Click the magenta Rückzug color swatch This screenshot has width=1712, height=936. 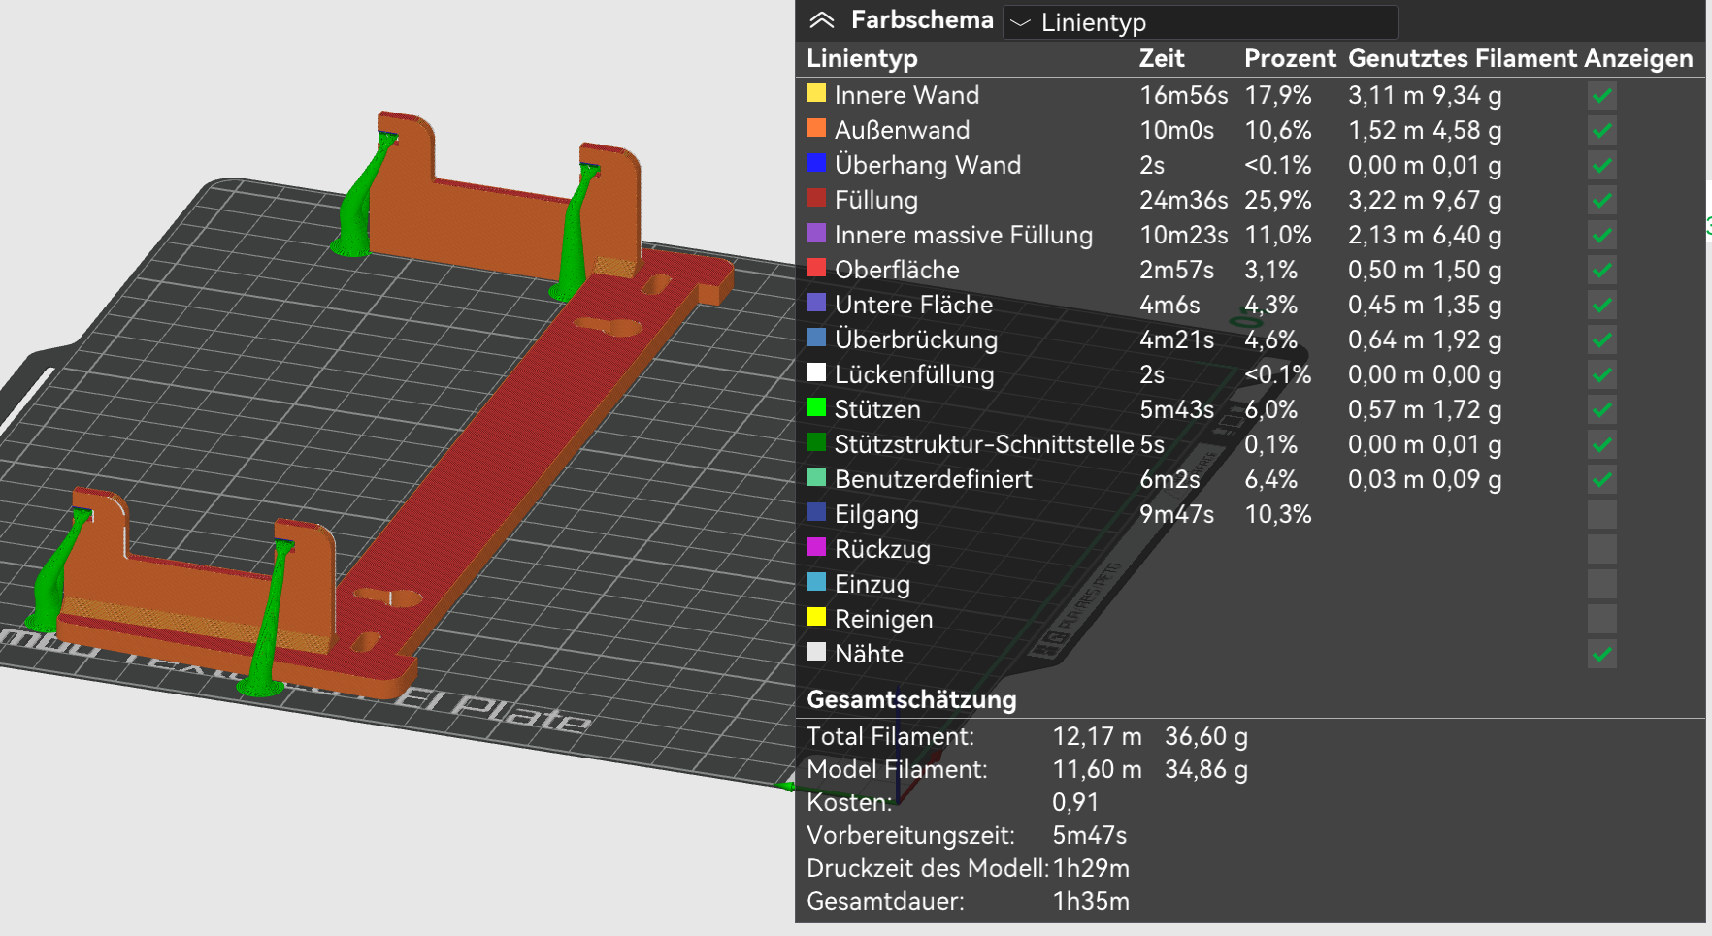click(x=816, y=548)
